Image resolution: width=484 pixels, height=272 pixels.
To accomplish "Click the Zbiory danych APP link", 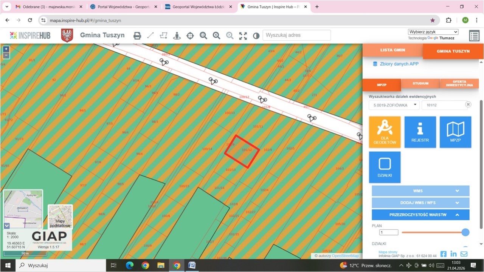I will tap(399, 64).
